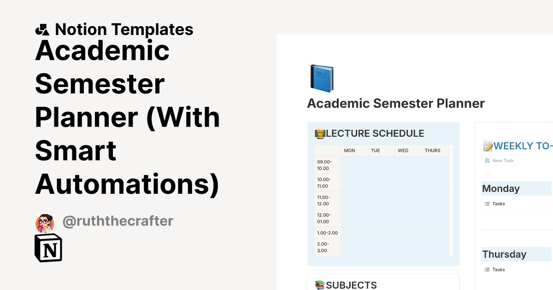The height and width of the screenshot is (290, 553).
Task: Click the Thursday section heading
Action: point(504,254)
